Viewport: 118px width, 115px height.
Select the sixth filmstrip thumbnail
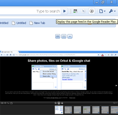click(105, 110)
